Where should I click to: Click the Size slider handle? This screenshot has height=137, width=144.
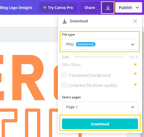(84, 57)
